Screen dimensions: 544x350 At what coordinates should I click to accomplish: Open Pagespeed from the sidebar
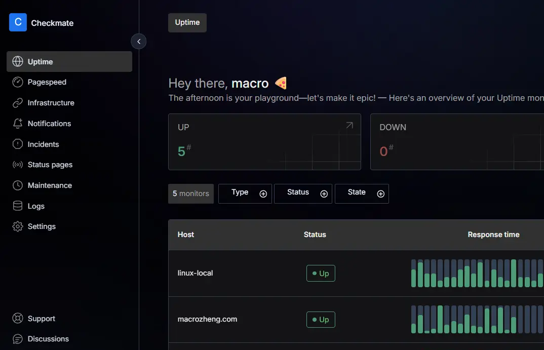47,82
